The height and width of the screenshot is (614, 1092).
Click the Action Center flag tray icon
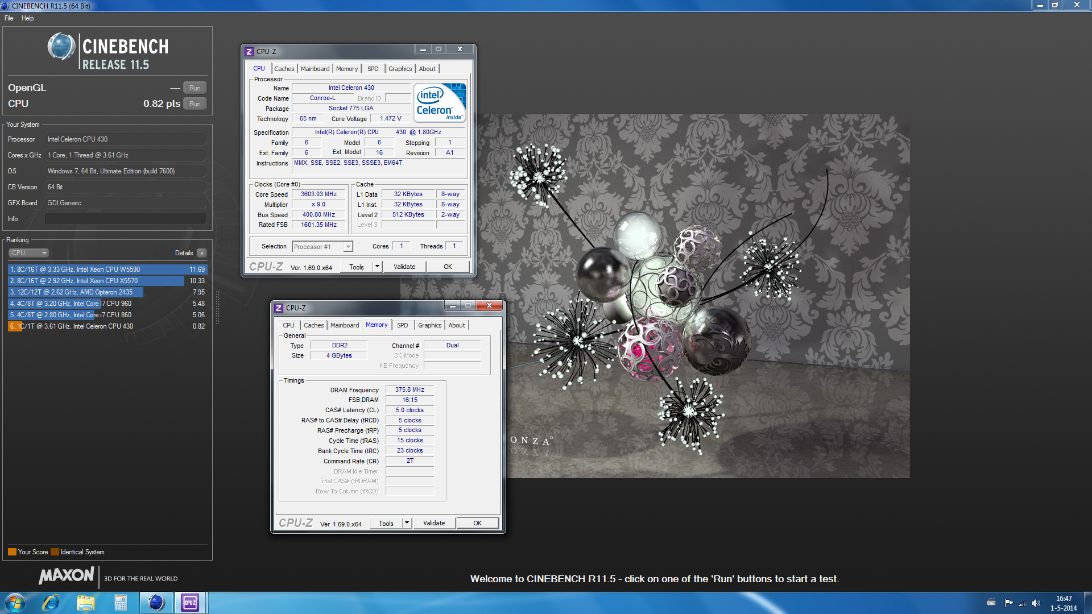[1008, 603]
